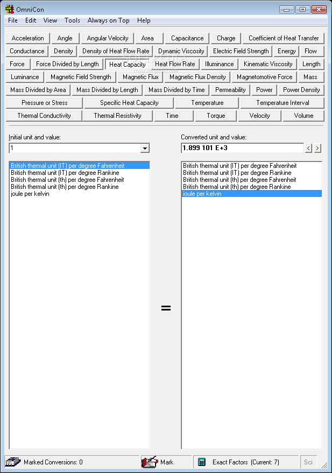Open the Tools menu
The image size is (332, 473).
click(72, 20)
